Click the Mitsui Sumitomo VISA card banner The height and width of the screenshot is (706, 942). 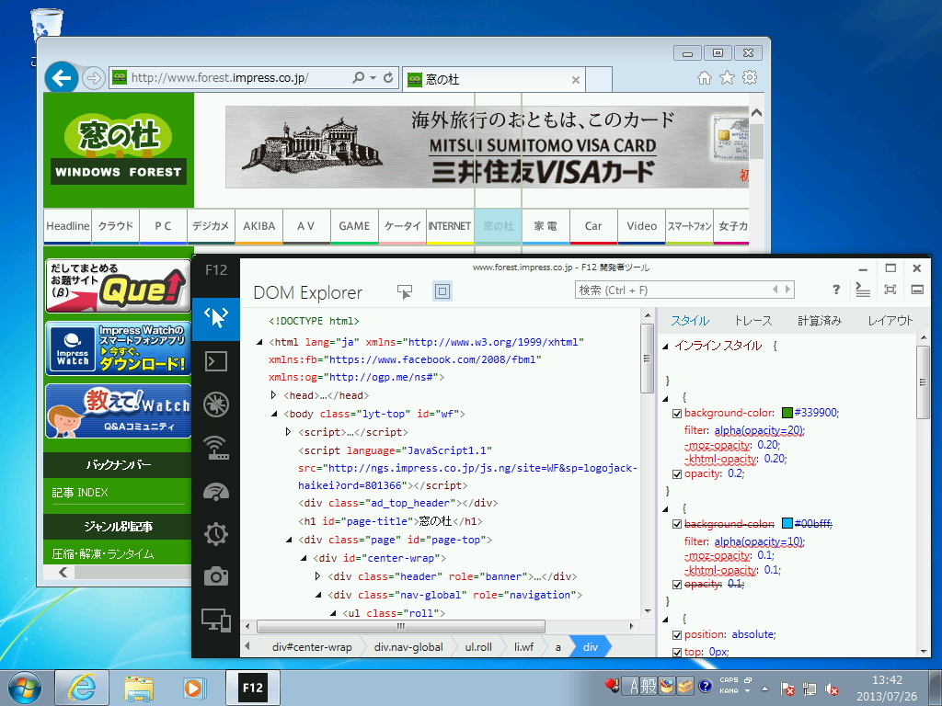[487, 147]
